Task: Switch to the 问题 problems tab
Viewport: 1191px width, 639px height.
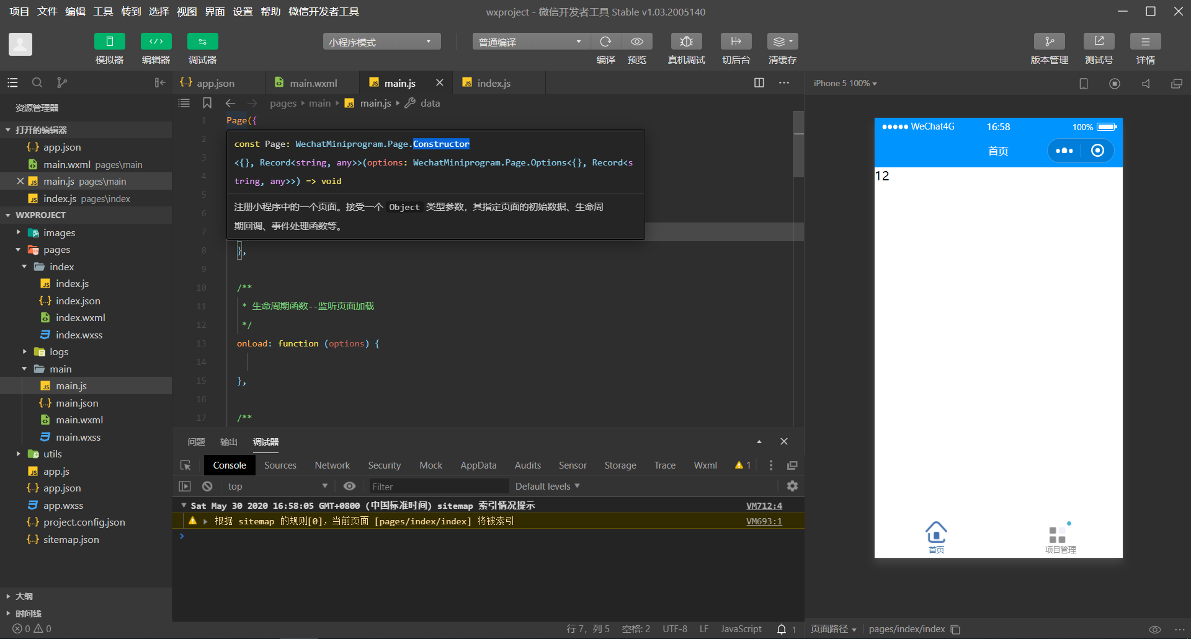Action: click(x=196, y=442)
